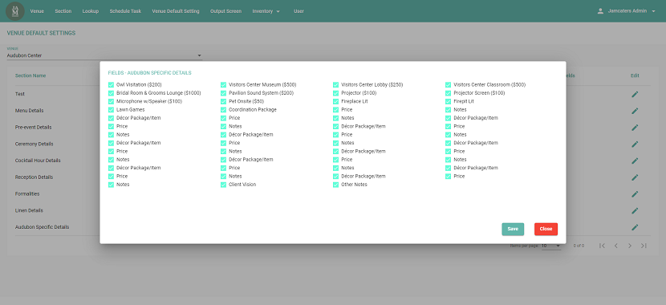Expand the Inventory menu dropdown

pos(266,11)
